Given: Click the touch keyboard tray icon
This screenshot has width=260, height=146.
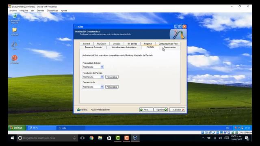Looking at the screenshot, I should [227, 138].
